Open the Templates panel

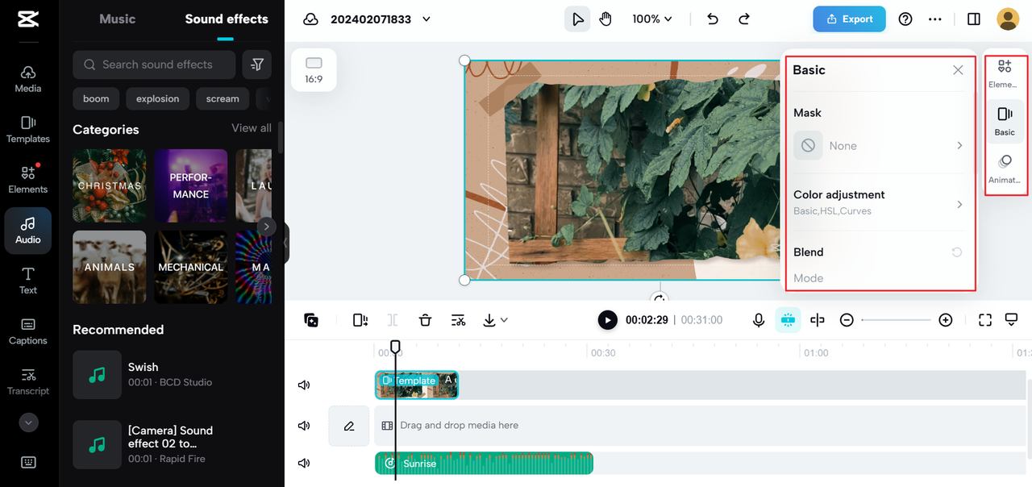[x=28, y=129]
